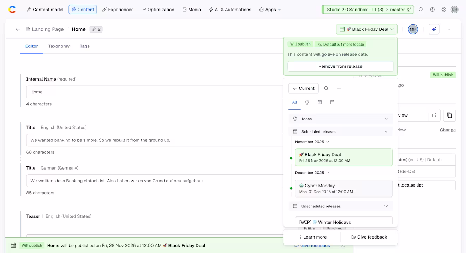Click the Internal Name input field
This screenshot has height=253, width=466.
click(x=155, y=92)
